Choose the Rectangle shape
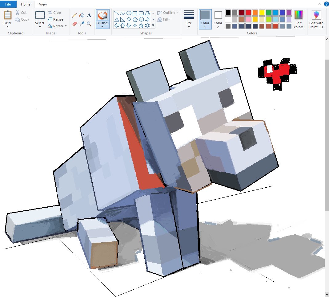Screen dimensions: 329x297 pyautogui.click(x=135, y=13)
